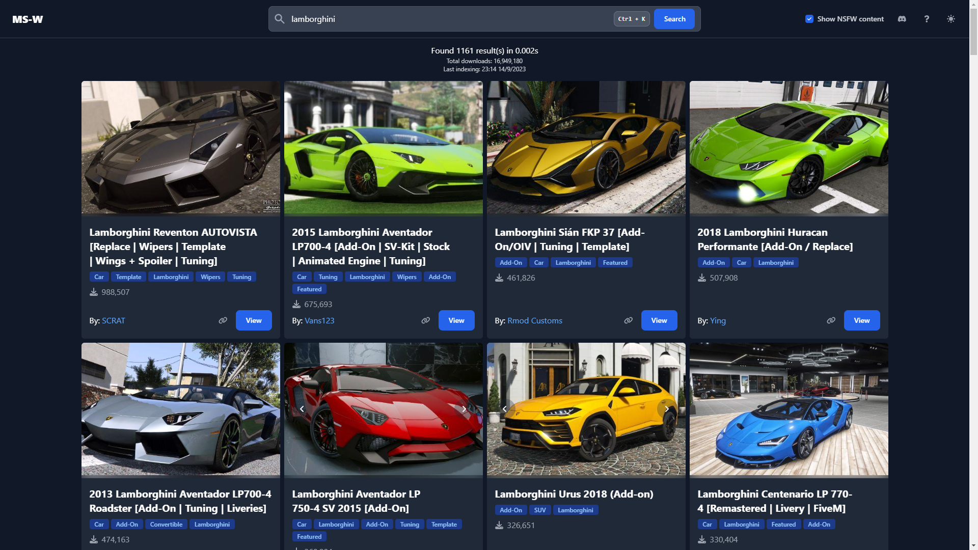The height and width of the screenshot is (550, 978).
Task: View the Sián FKP 37 mod
Action: 659,320
